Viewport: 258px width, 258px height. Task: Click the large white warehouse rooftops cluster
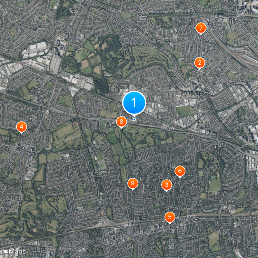tap(35, 49)
